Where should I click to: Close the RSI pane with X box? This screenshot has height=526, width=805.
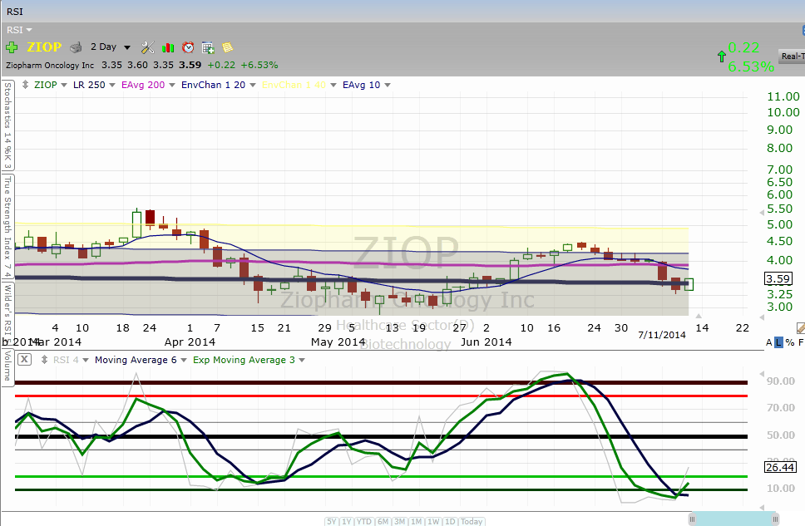click(x=25, y=360)
